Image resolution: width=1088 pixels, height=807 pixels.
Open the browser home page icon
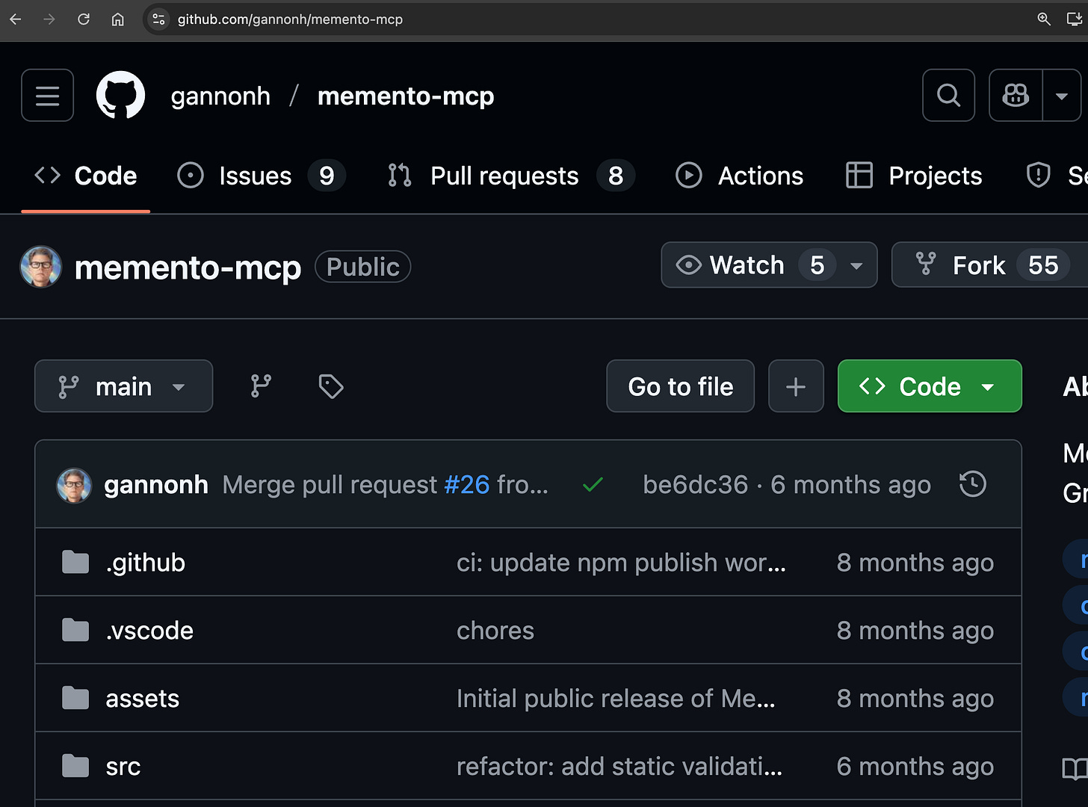(118, 19)
